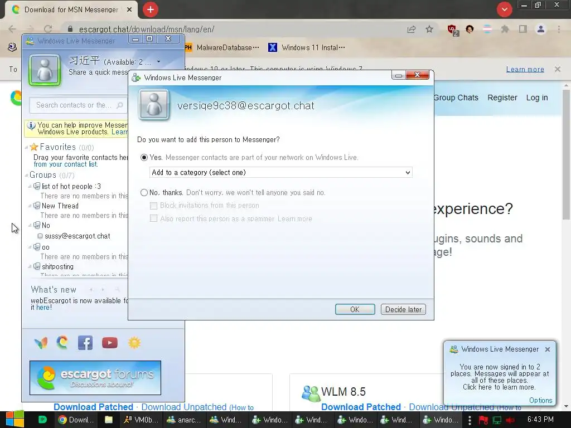571x428 pixels.
Task: Switch to Chrome Downl taskbar item
Action: pyautogui.click(x=76, y=420)
